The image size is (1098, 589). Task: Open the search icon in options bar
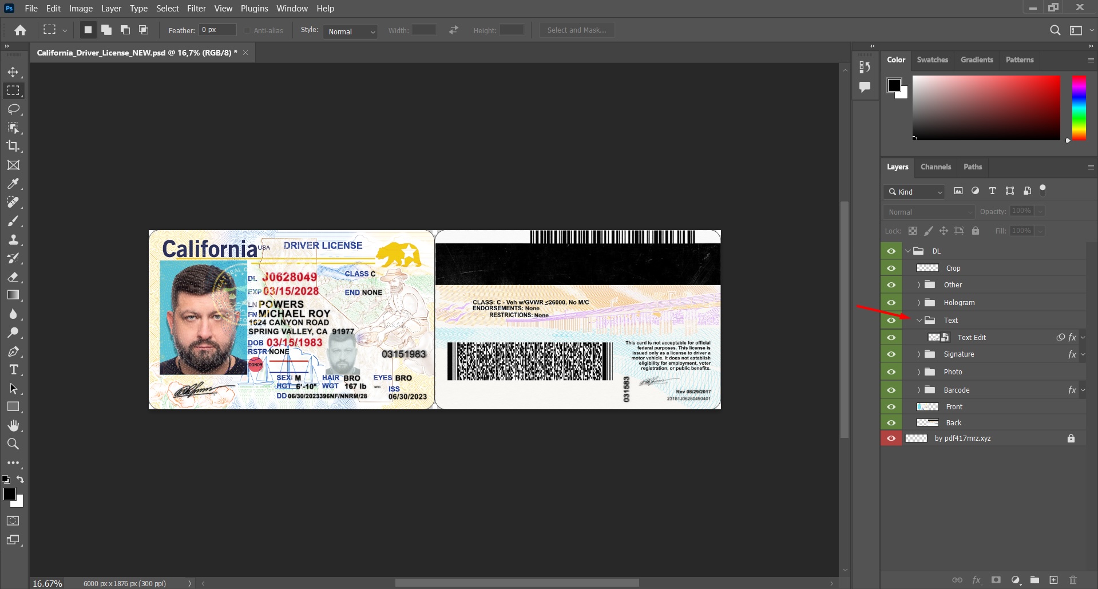(x=1055, y=30)
